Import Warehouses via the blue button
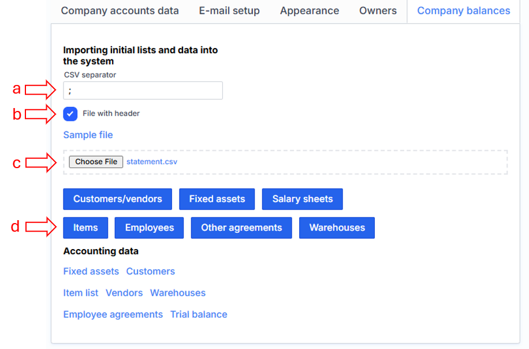Image resolution: width=529 pixels, height=349 pixels. point(337,228)
